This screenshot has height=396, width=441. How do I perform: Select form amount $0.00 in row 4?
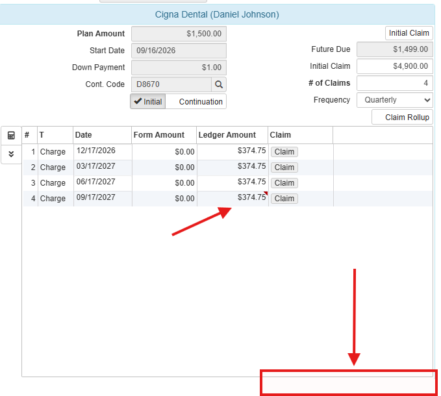coord(164,199)
